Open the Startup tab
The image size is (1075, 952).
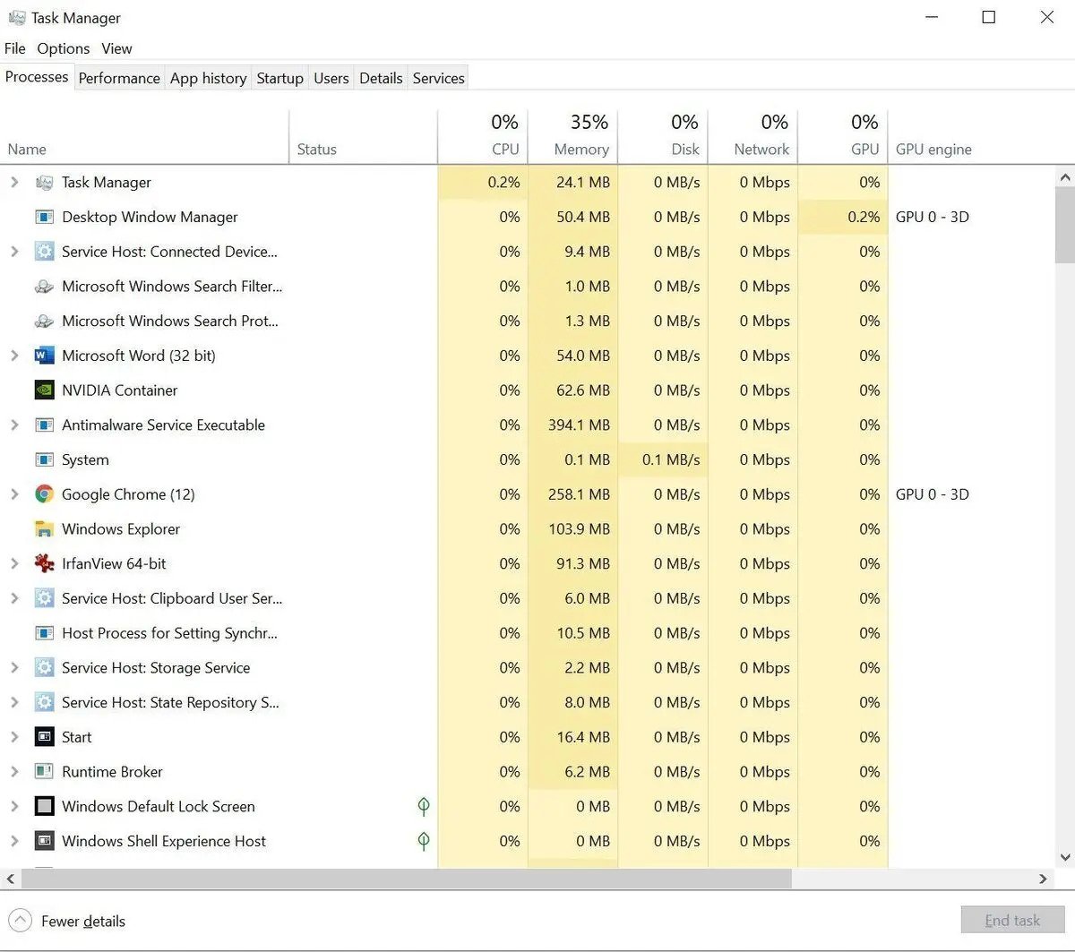tap(279, 78)
